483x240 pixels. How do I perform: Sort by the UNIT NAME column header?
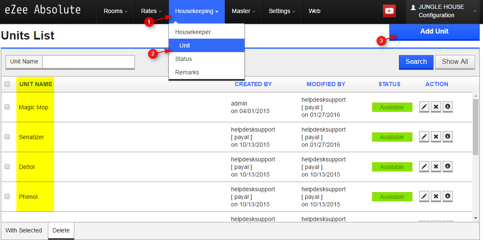pos(36,84)
